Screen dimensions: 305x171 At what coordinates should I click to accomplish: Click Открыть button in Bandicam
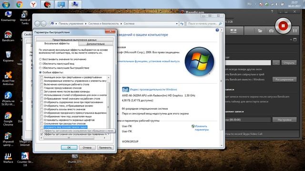coord(289,63)
